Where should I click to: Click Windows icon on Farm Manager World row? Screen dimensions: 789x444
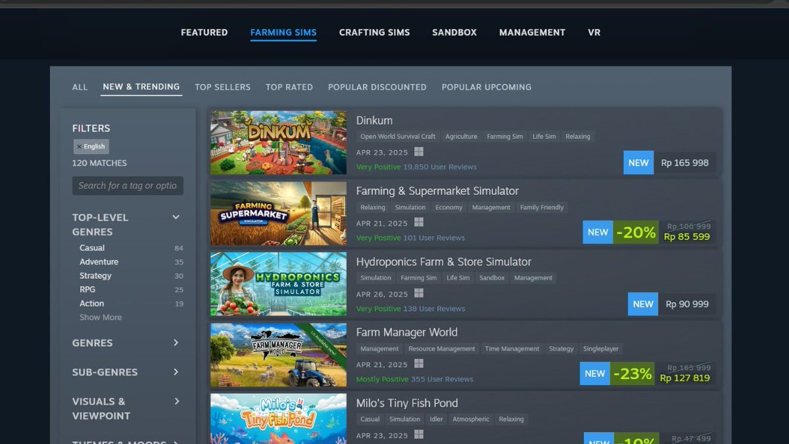coord(419,364)
